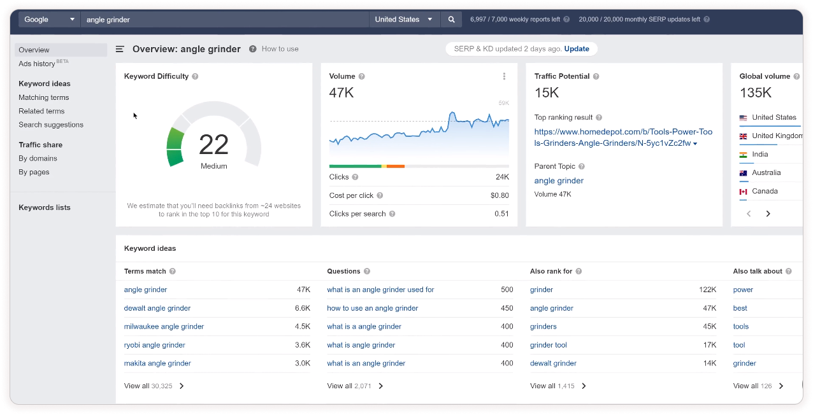Open By domains under Traffic share
This screenshot has height=415, width=813.
[38, 158]
